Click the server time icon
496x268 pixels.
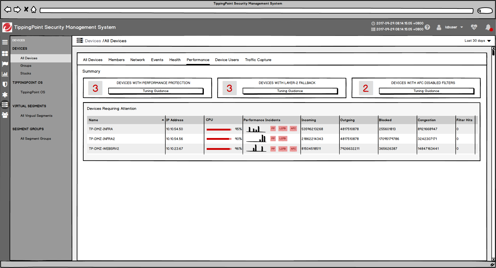373,29
